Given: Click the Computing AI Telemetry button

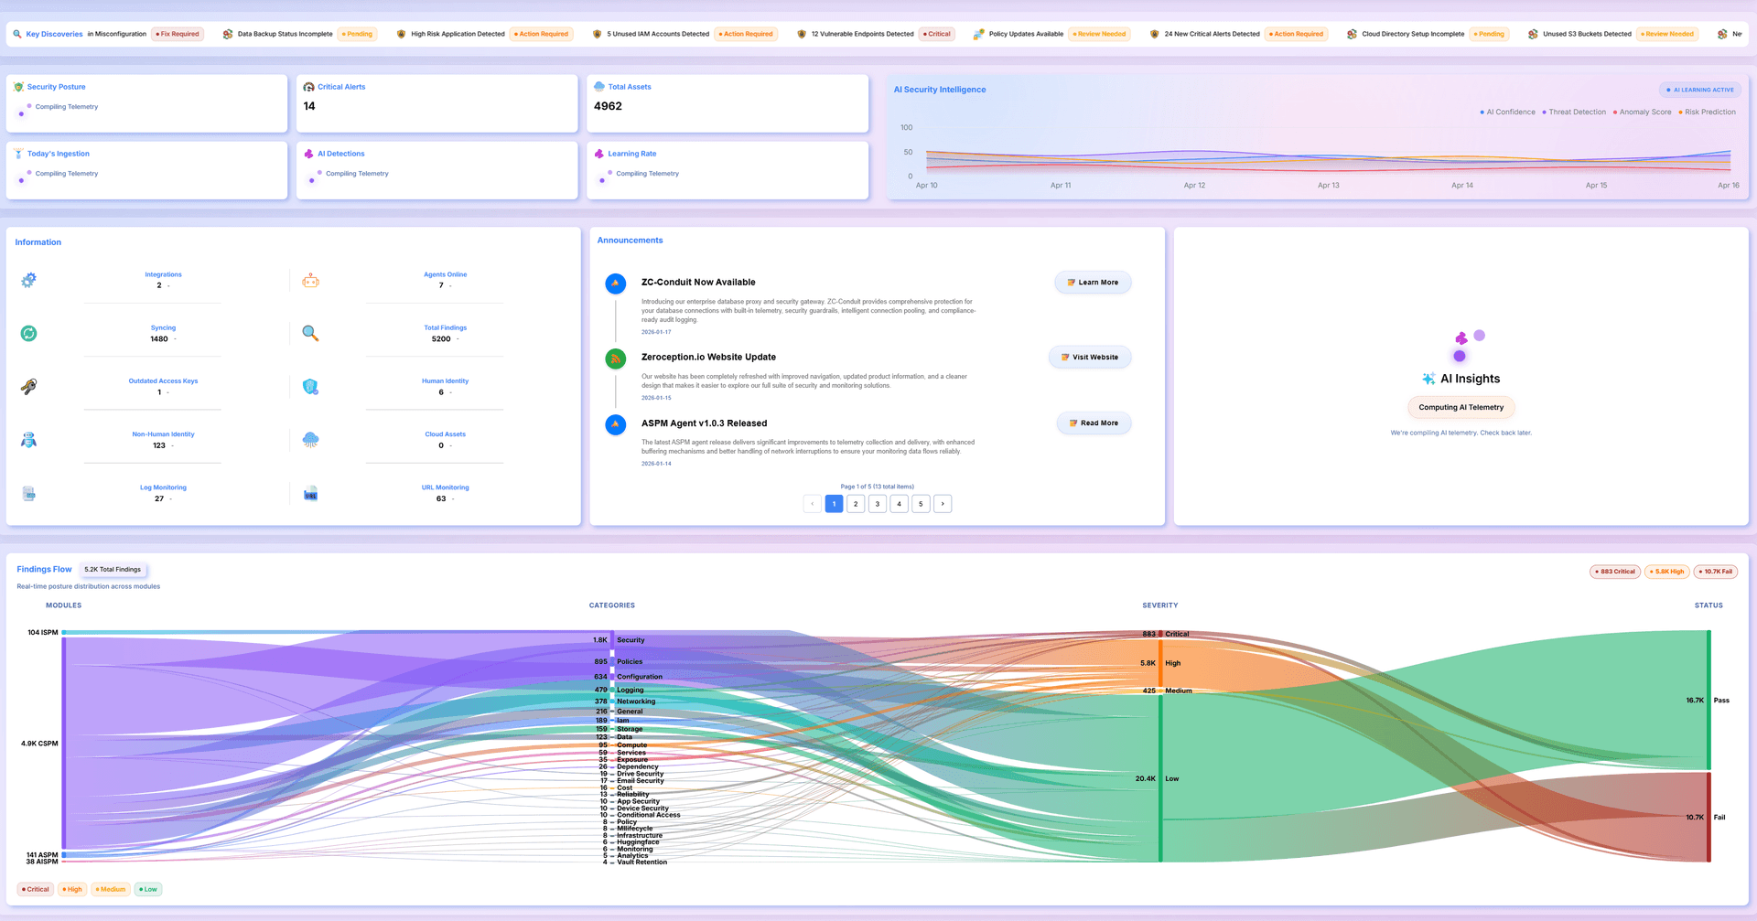Looking at the screenshot, I should coord(1461,408).
